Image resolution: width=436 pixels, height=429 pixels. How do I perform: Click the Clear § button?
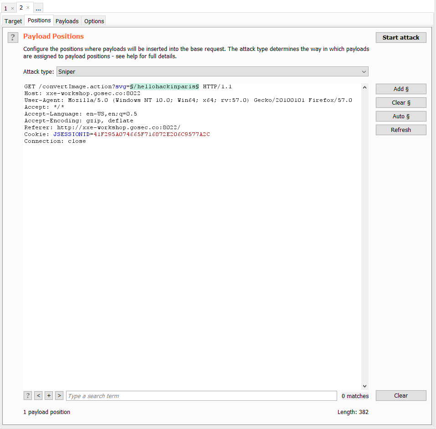point(400,102)
